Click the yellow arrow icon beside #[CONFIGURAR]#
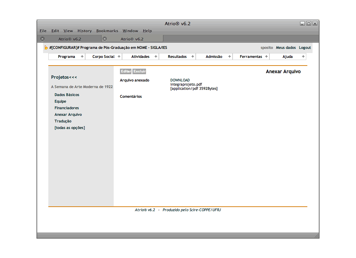The width and height of the screenshot is (356, 258). click(46, 48)
